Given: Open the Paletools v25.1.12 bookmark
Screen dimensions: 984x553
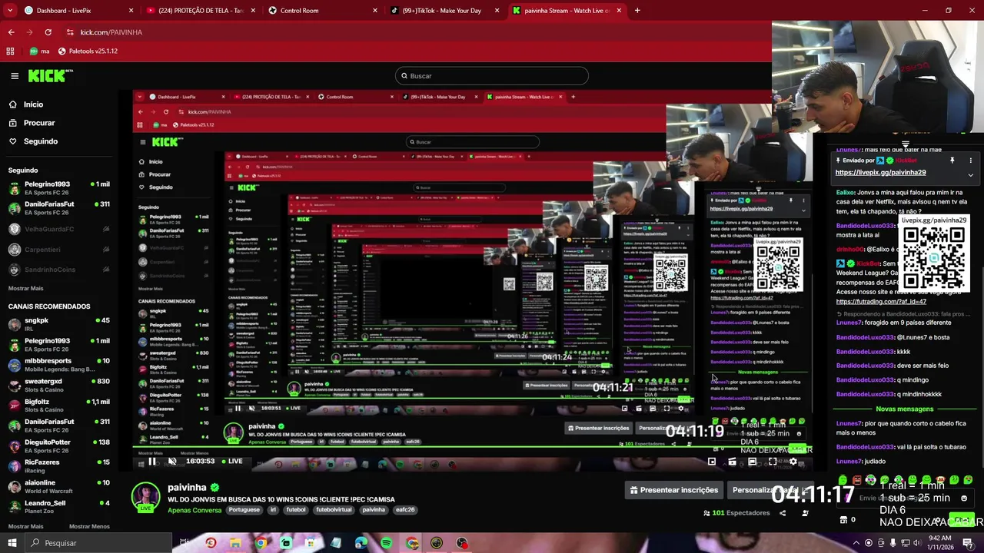Looking at the screenshot, I should point(88,51).
